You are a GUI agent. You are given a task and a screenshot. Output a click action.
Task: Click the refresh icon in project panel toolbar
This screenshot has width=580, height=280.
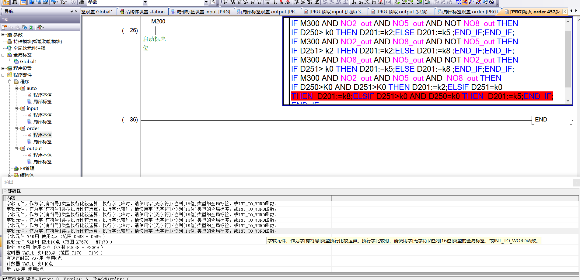(x=31, y=27)
